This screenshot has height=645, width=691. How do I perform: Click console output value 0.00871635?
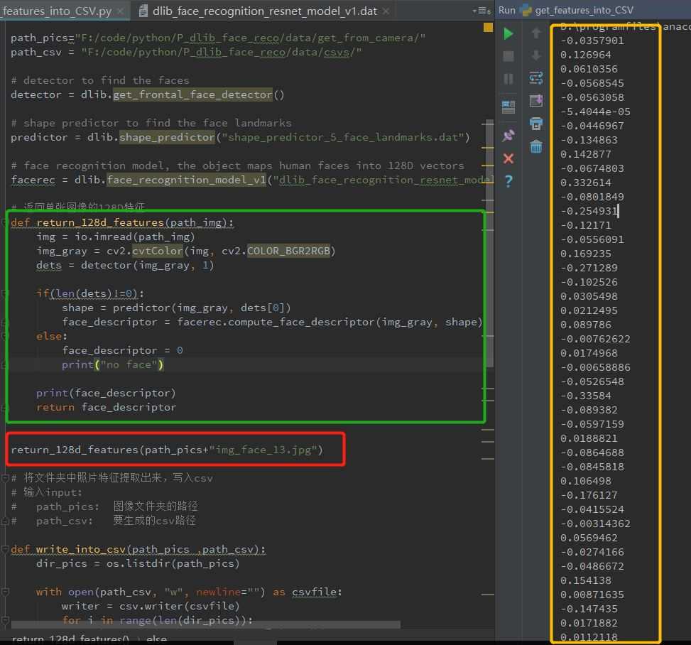[592, 595]
